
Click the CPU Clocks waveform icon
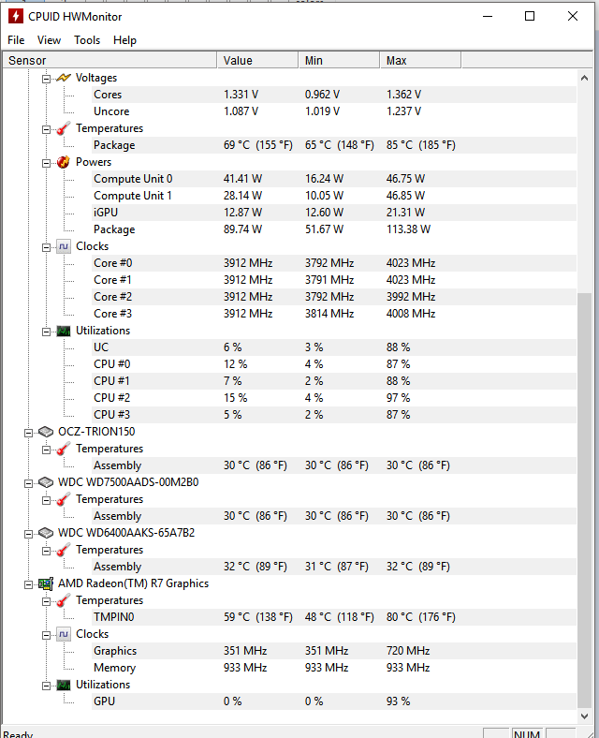(64, 246)
